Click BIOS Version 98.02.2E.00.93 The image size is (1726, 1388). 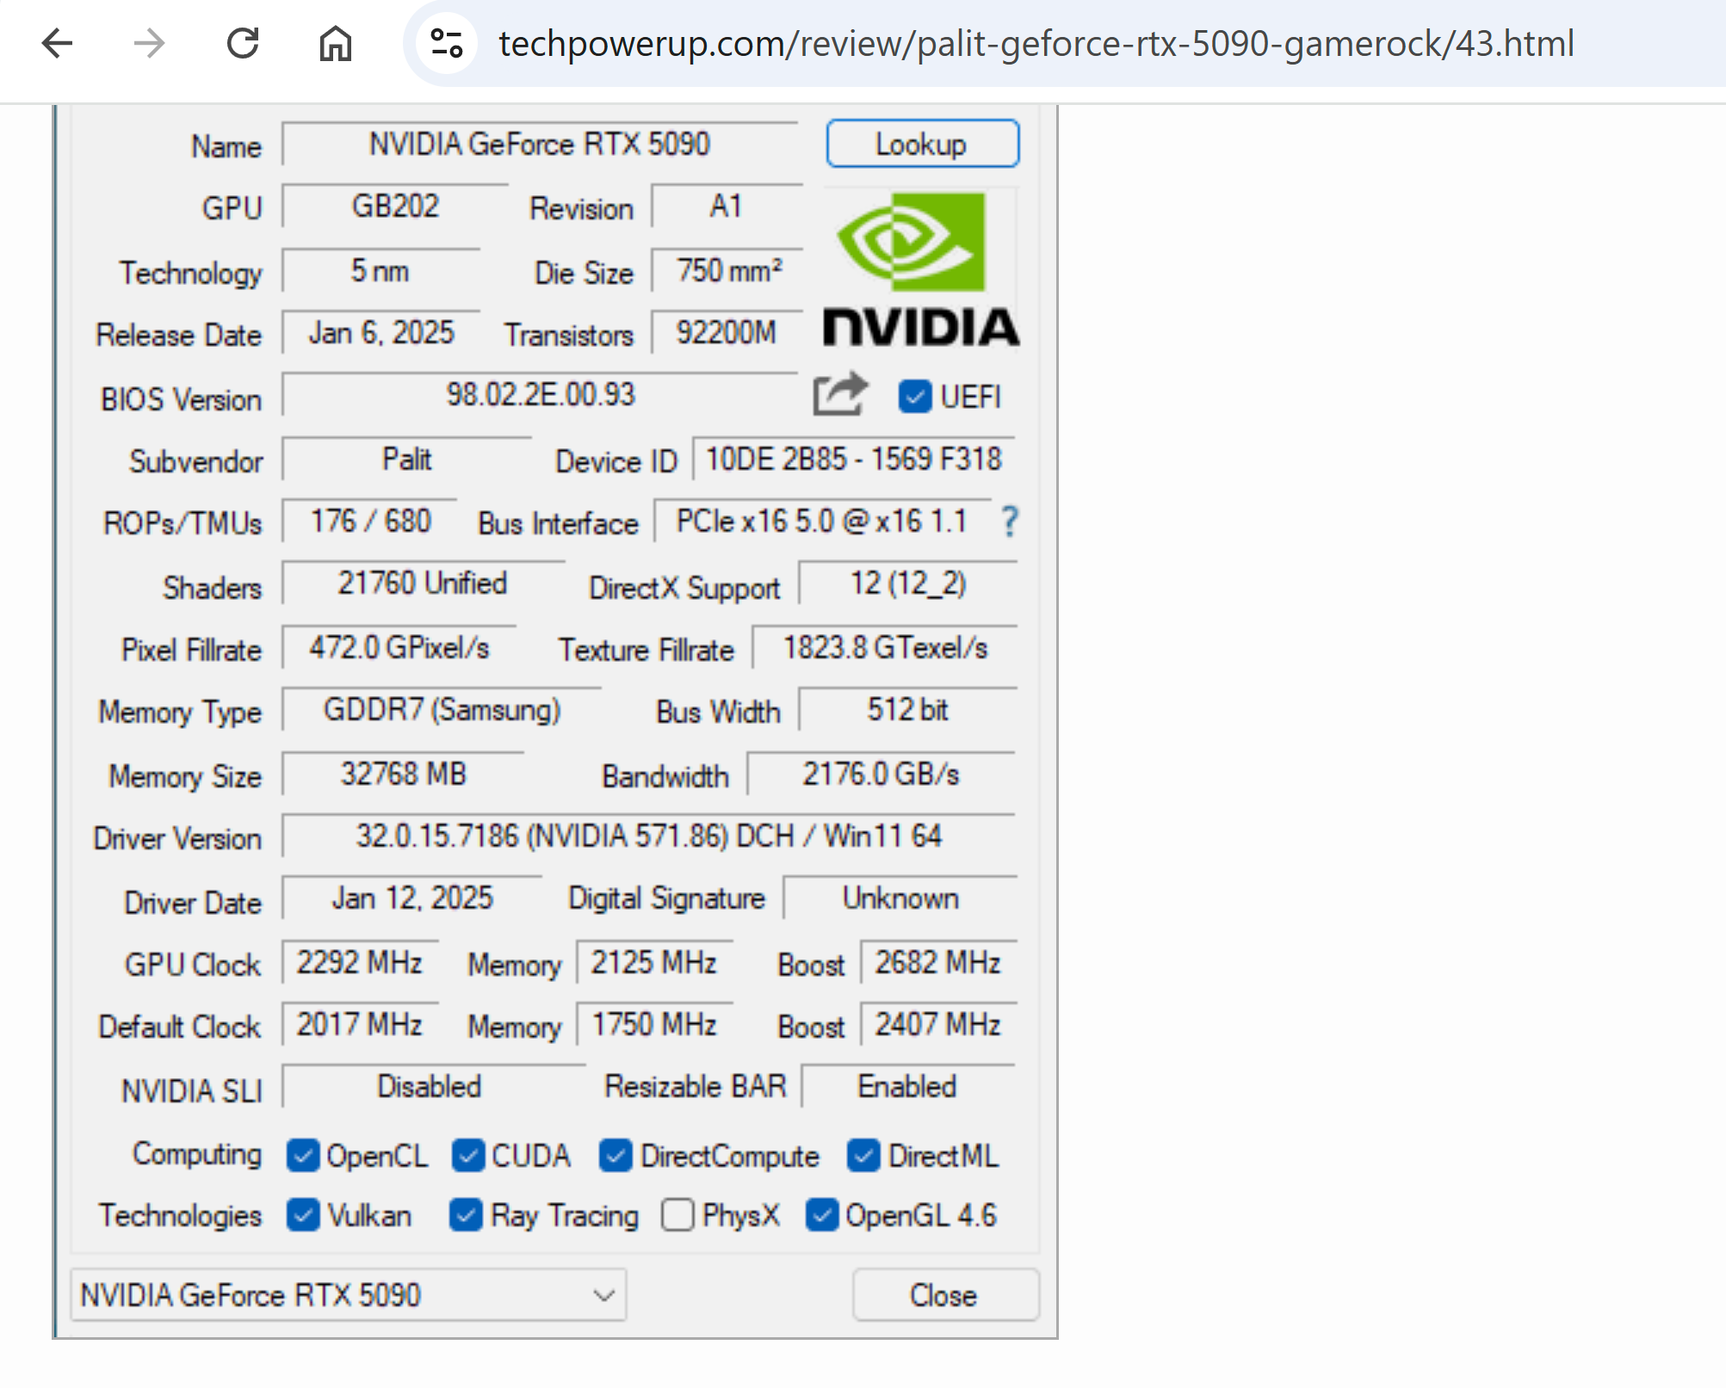coord(540,395)
